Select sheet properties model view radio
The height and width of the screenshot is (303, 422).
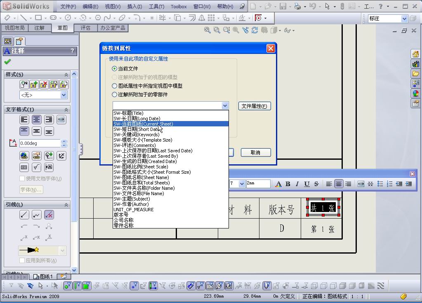coord(114,86)
